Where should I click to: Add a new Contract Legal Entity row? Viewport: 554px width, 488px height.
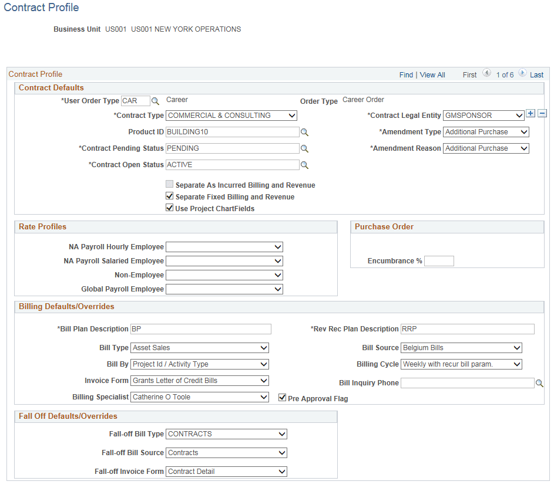click(x=532, y=113)
